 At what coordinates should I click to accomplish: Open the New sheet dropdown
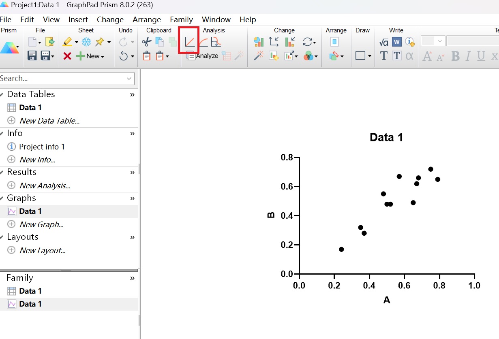click(95, 56)
